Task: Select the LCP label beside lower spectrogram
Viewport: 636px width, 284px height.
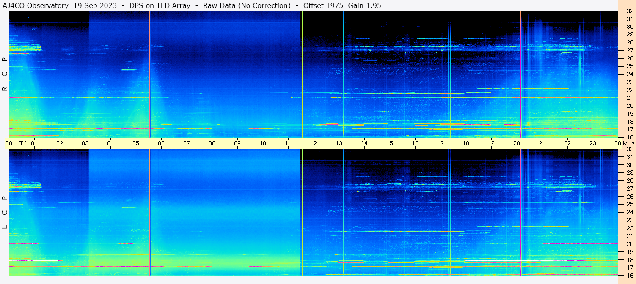Action: (x=5, y=213)
